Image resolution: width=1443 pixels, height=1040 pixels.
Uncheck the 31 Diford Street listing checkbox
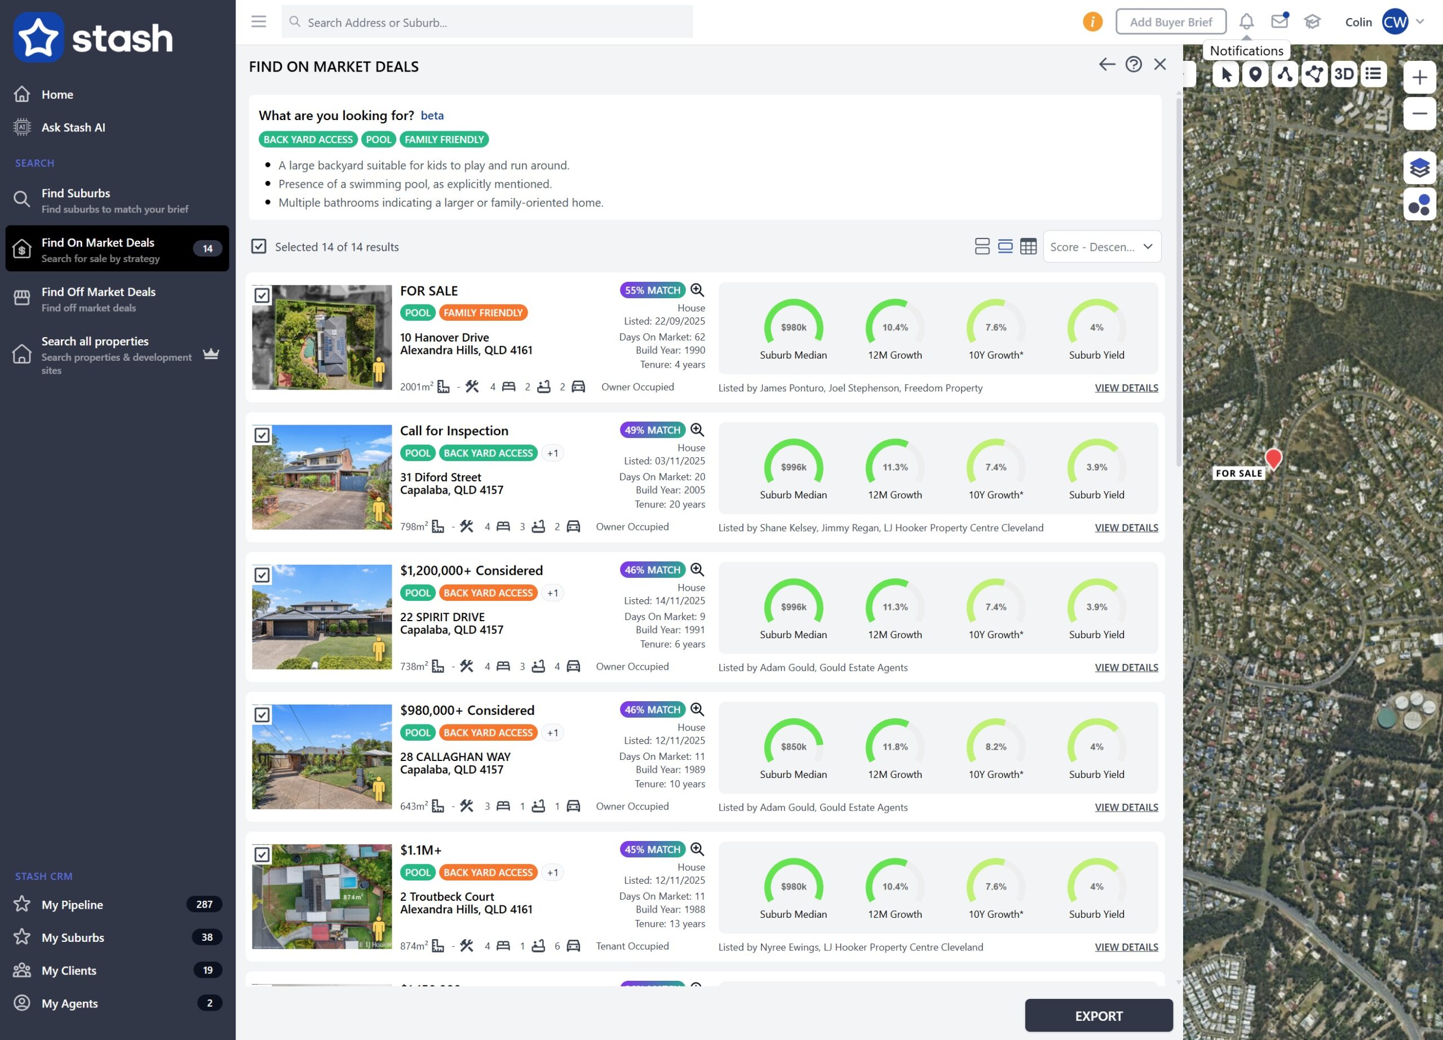tap(262, 436)
